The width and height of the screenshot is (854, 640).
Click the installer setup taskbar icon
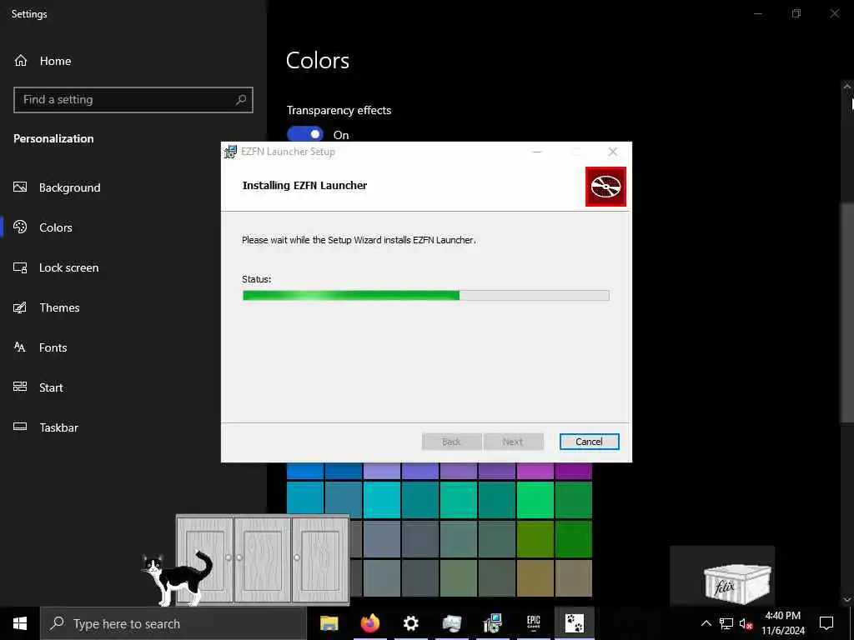[x=492, y=623]
